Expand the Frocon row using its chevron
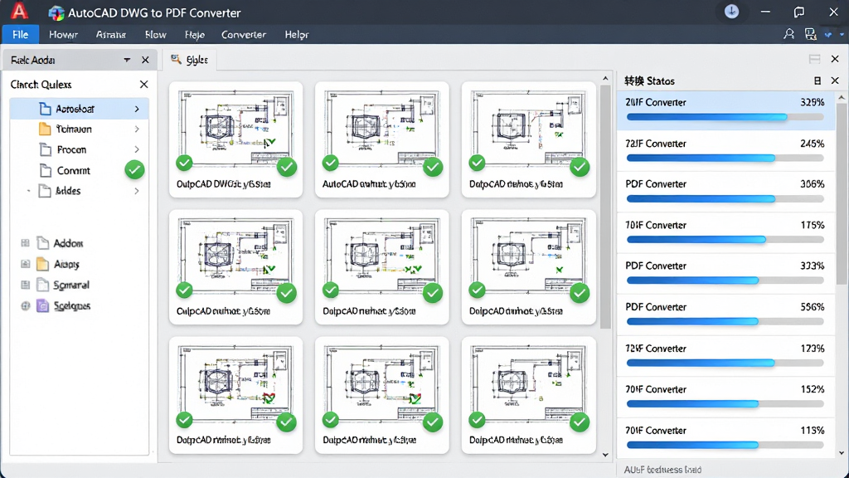 click(137, 149)
